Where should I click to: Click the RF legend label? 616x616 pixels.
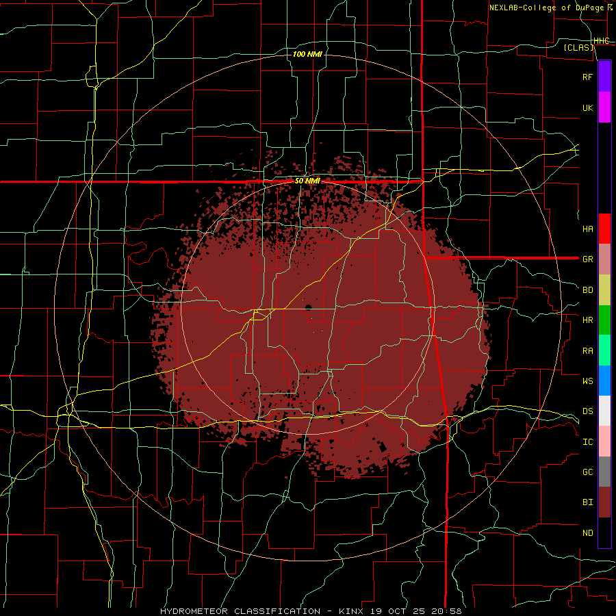587,77
